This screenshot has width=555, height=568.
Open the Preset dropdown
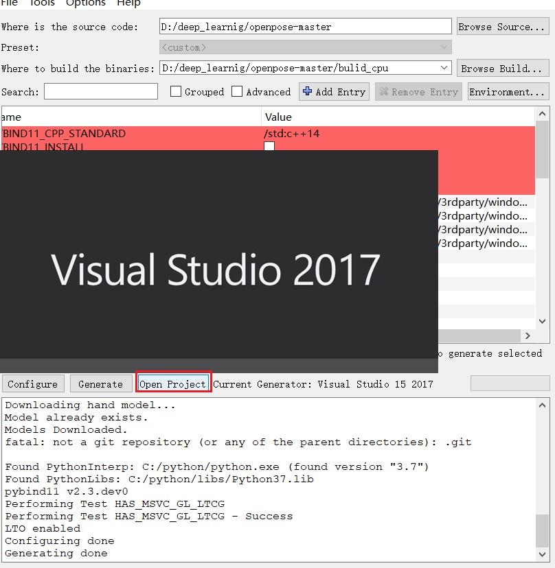[446, 47]
